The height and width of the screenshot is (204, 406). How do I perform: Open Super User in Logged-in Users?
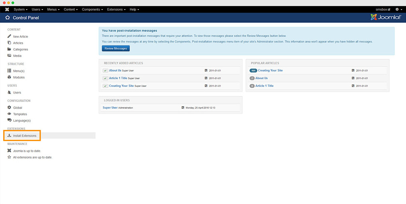tap(110, 108)
